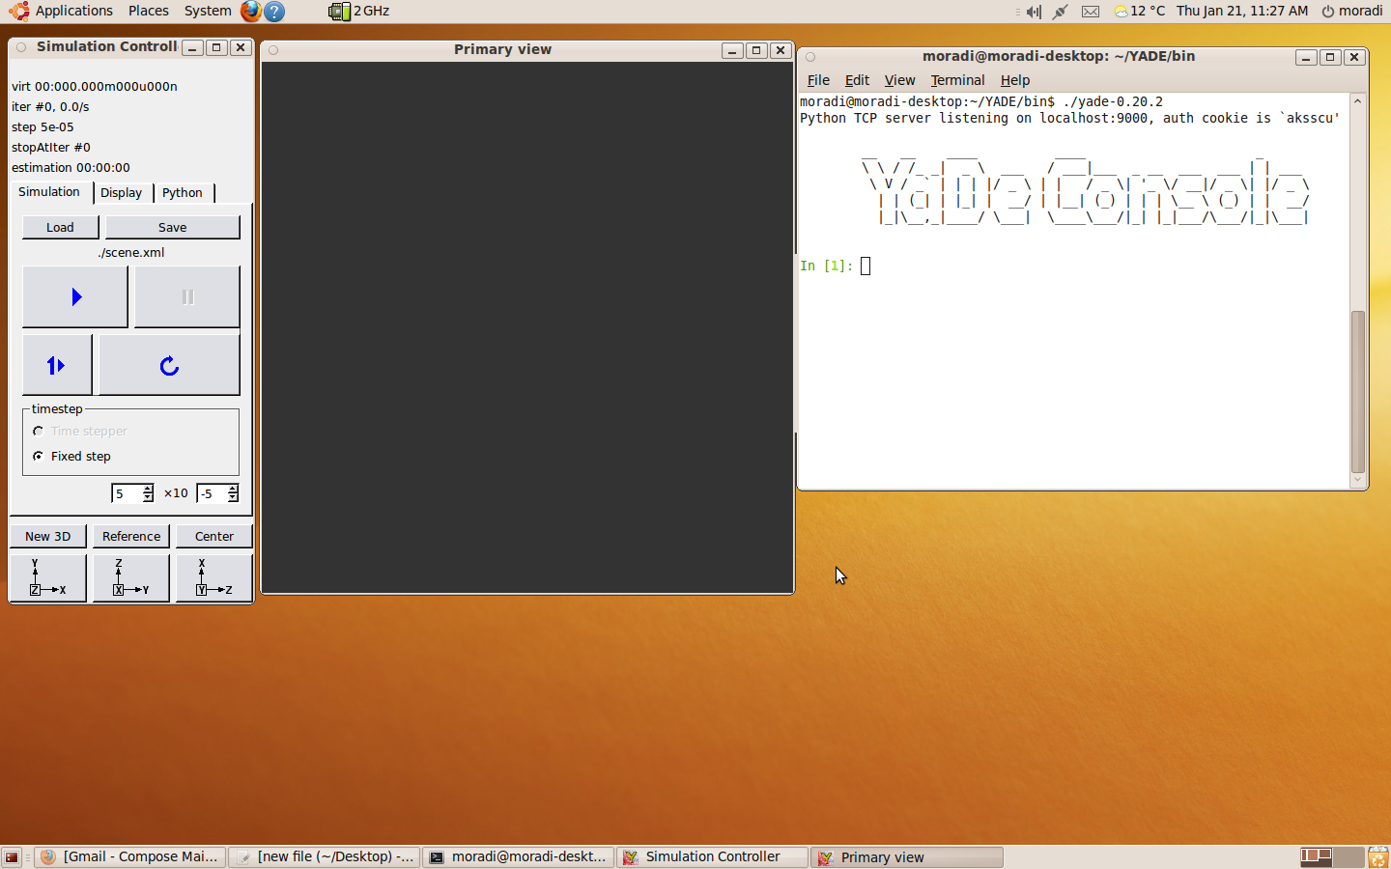Click the terminal scrollbar down arrow

[1357, 480]
